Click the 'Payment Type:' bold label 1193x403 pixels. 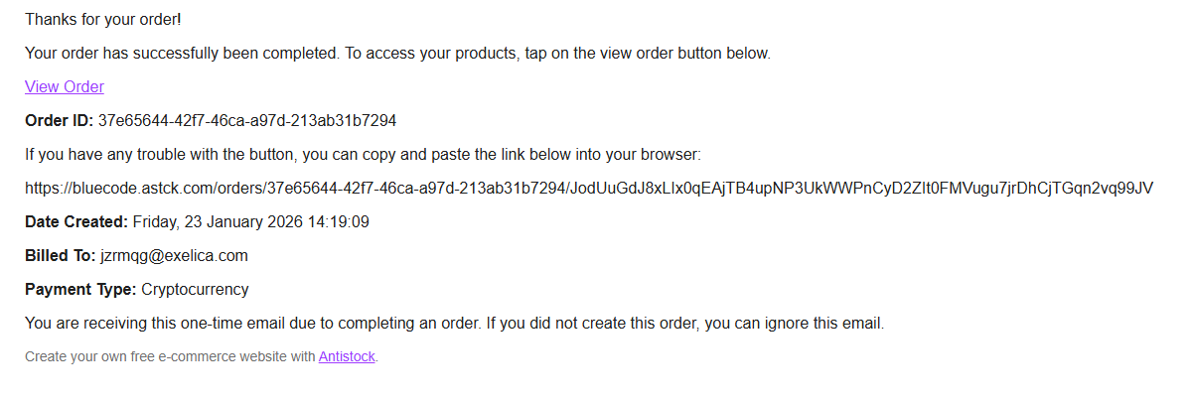click(81, 289)
